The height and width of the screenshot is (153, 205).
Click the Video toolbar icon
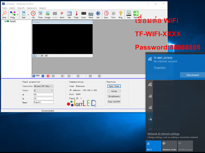[x=55, y=15]
